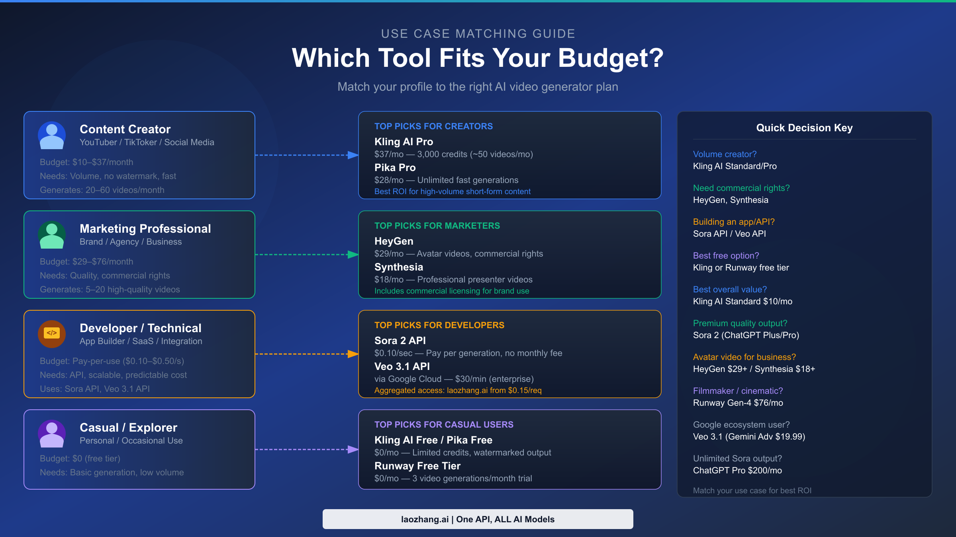The width and height of the screenshot is (956, 537).
Task: Click the blue arrow linking creators to top picks
Action: pyautogui.click(x=307, y=155)
